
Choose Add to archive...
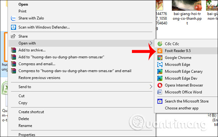32,50
